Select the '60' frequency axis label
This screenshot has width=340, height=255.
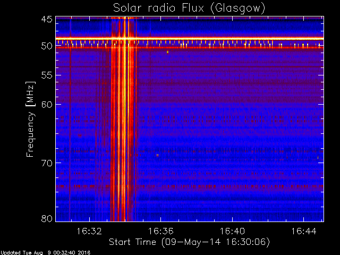47,105
